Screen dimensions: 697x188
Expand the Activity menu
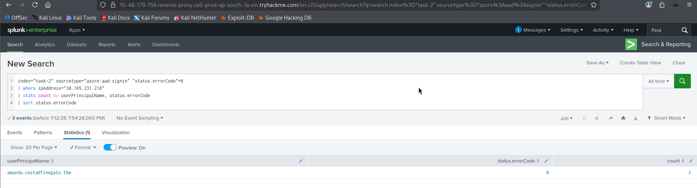(603, 30)
